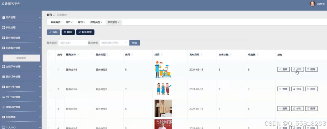Viewport: 327px width, 129px height.
Task: Select the checkbox for 服务名称6 row
Action: coord(50,109)
